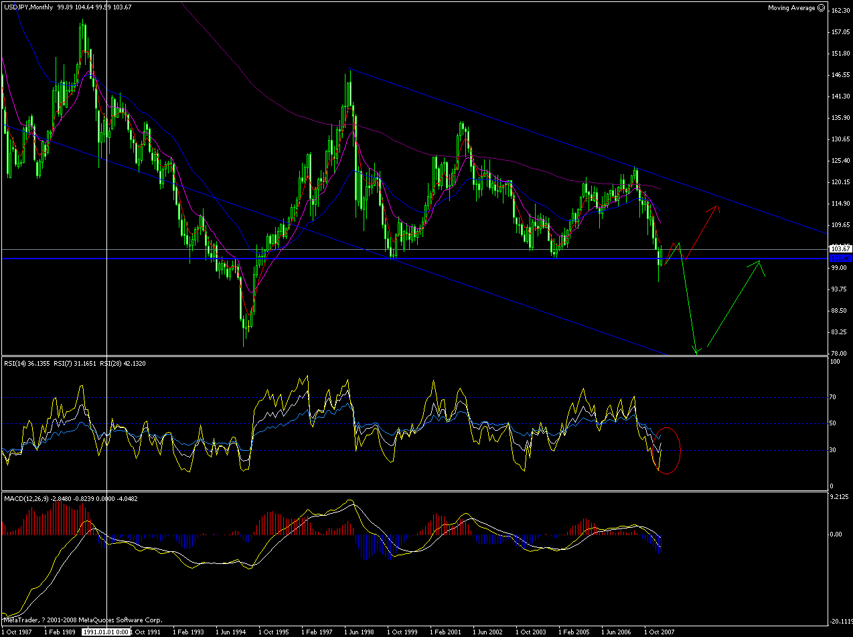Click the 162.30 price scale value
Viewport: 853px width, 637px height.
[x=840, y=11]
